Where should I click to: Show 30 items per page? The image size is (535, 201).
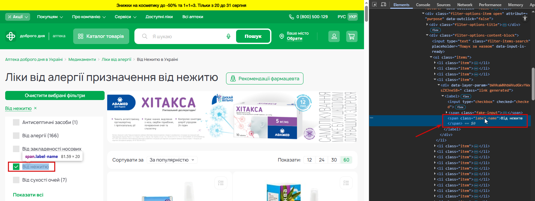pos(334,160)
